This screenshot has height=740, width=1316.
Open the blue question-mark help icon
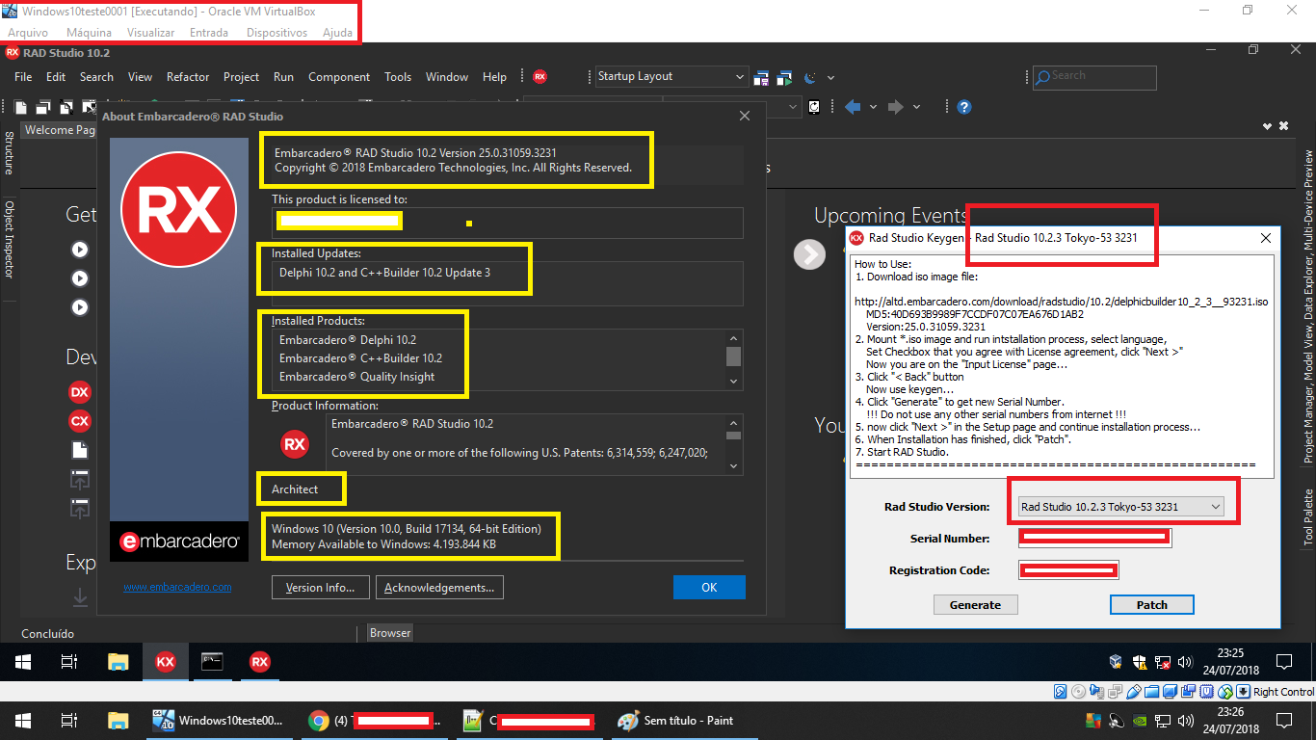pyautogui.click(x=963, y=107)
